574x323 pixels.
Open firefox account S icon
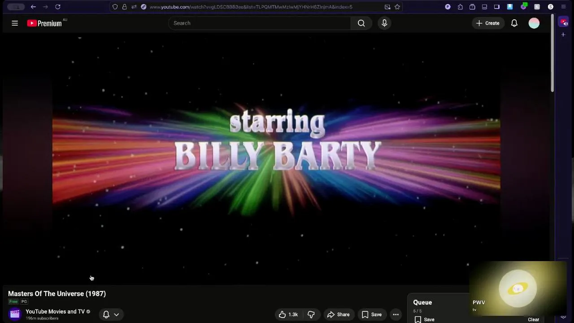click(551, 7)
